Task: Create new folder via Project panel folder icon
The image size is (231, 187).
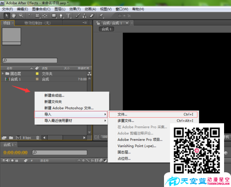Action: 11,138
